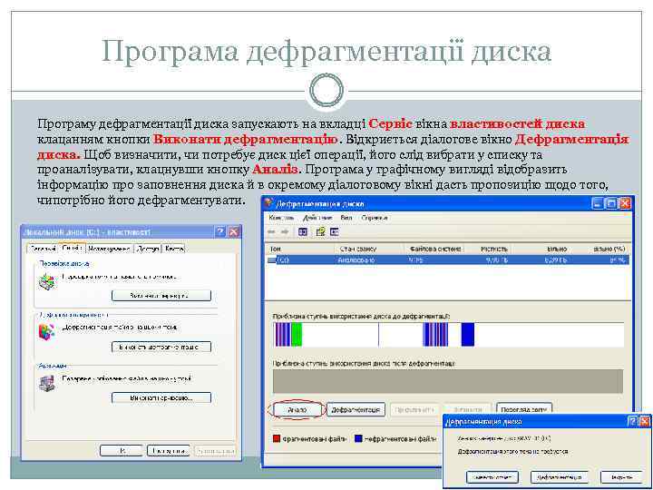
Task: Click the grey after-defragmentation usage bar
Action: [448, 381]
